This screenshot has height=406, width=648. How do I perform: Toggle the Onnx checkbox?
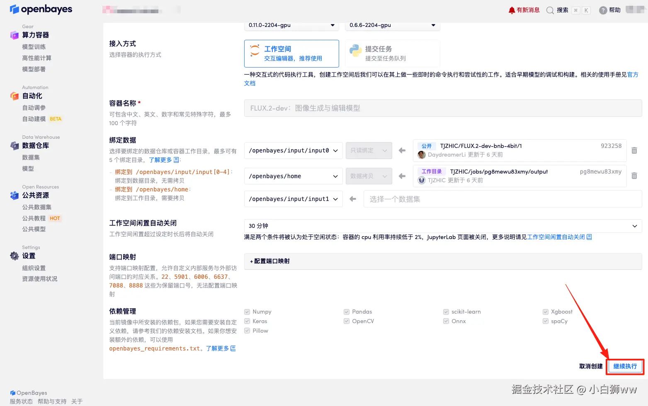[x=446, y=321]
